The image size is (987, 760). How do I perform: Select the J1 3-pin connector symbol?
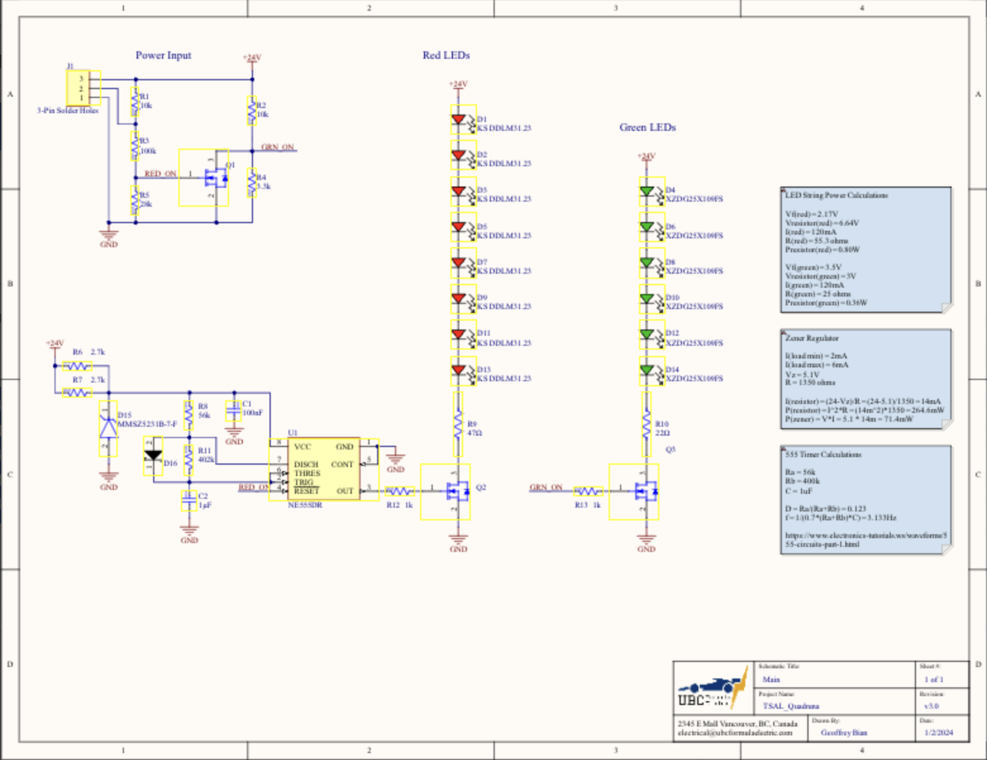[78, 89]
